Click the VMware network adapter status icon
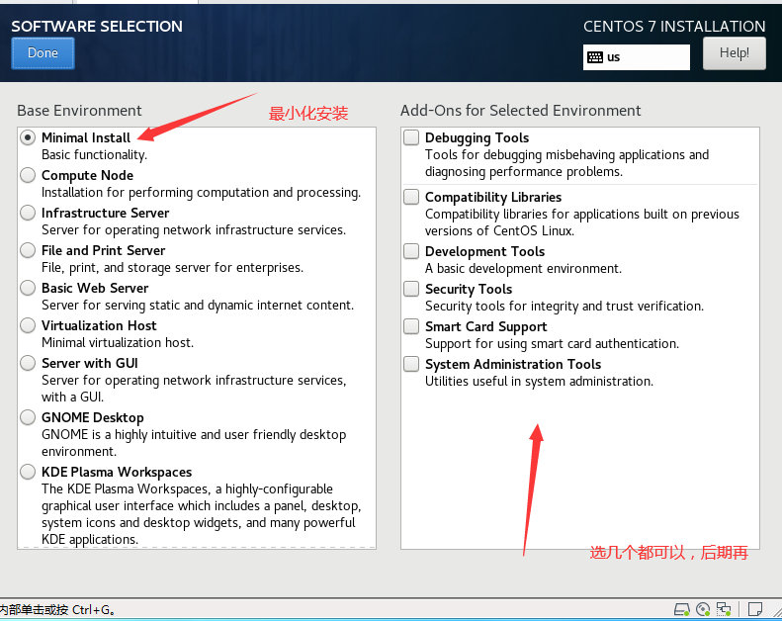782x621 pixels. (724, 609)
